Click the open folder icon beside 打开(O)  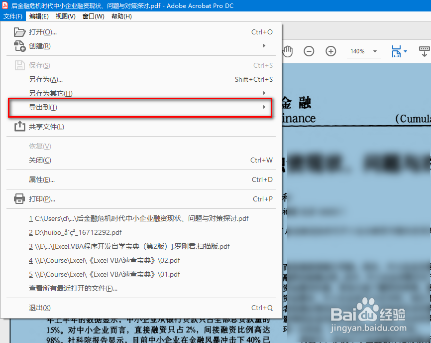tap(19, 32)
